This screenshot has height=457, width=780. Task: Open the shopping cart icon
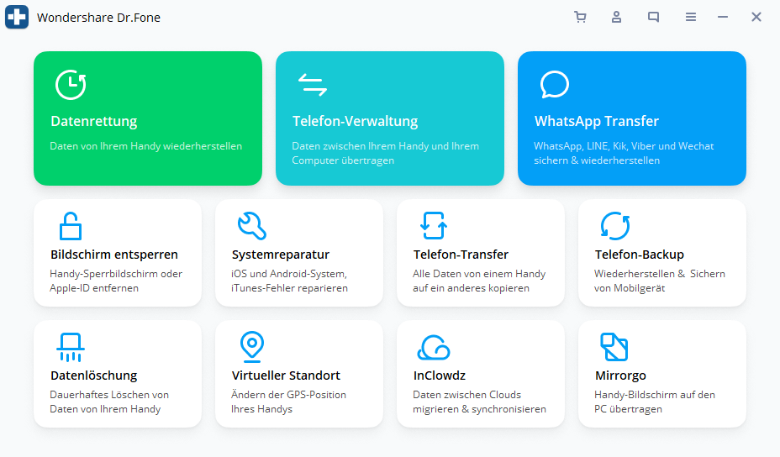(x=580, y=17)
